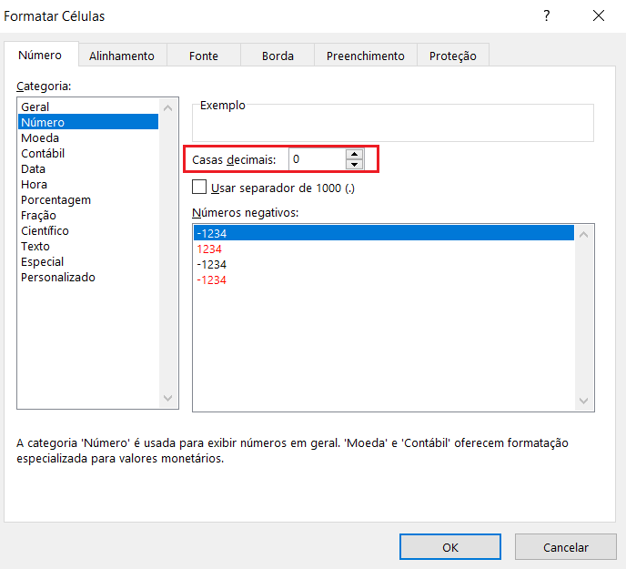
Task: Select the Número tab
Action: click(x=40, y=55)
